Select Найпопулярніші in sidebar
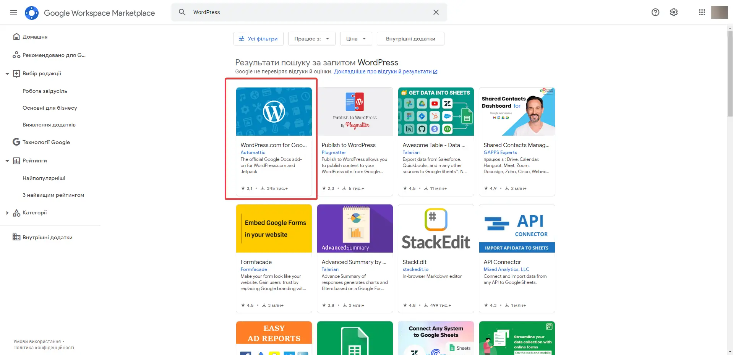The width and height of the screenshot is (733, 355). 44,178
